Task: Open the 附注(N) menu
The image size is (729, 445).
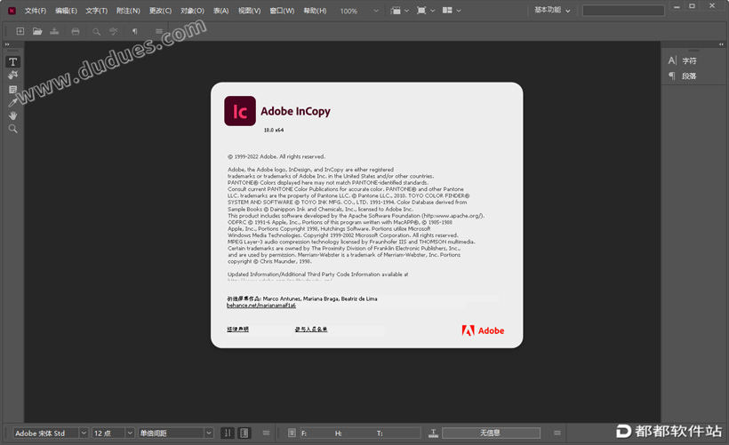Action: point(128,11)
